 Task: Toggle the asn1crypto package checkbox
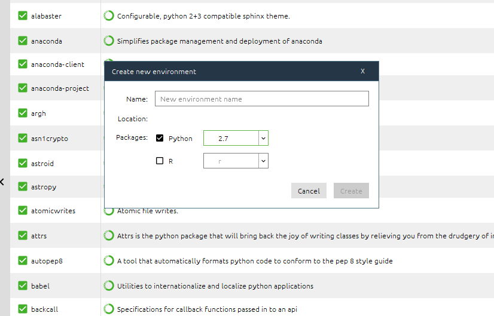[23, 139]
